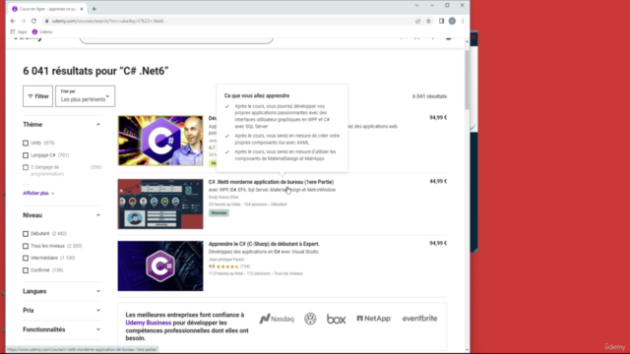Close the Cours en ligne tab
Viewport: 630px width, 354px height.
pos(82,9)
